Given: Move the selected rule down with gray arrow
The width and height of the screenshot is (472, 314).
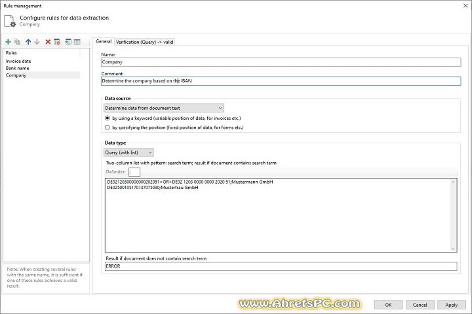Looking at the screenshot, I should point(37,42).
